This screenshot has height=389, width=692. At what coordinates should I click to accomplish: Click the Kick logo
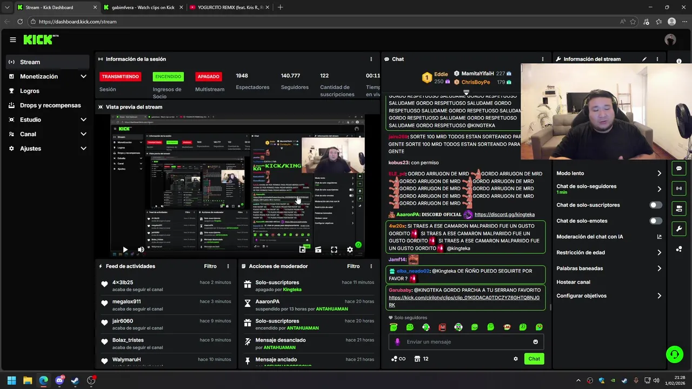41,39
